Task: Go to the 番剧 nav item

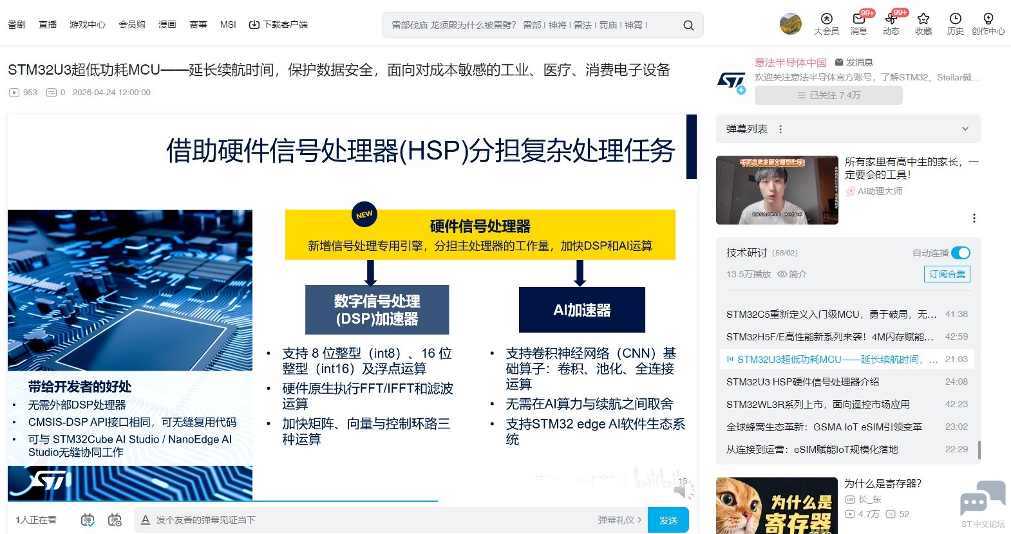Action: [x=17, y=24]
